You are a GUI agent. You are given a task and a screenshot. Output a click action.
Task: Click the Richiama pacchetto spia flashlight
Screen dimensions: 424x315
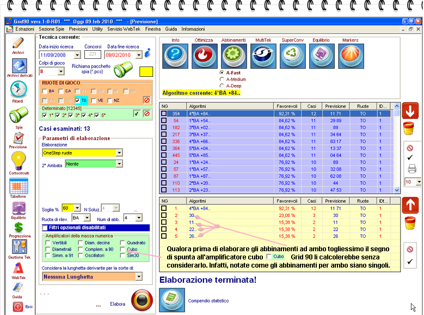[123, 69]
